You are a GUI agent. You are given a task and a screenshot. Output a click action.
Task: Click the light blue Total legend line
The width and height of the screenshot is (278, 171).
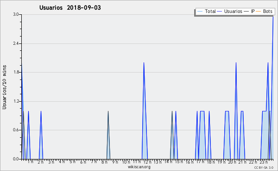(200, 12)
